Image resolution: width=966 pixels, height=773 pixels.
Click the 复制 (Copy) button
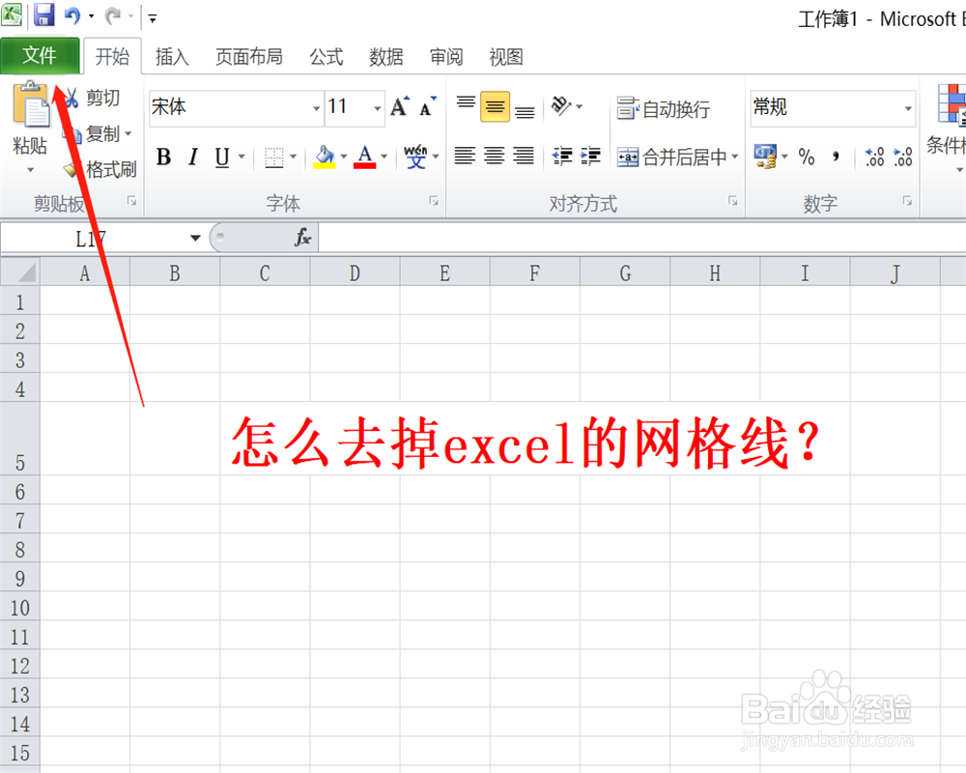click(93, 133)
